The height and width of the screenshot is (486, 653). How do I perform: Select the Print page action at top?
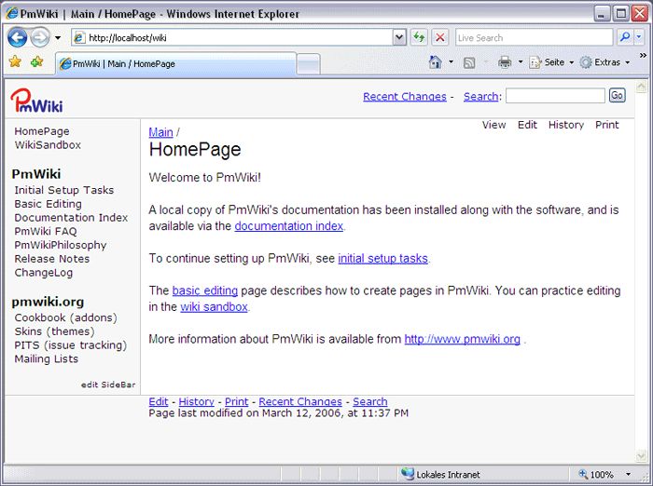click(x=606, y=125)
